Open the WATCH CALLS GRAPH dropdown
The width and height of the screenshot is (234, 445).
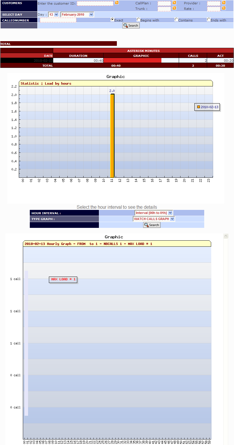[x=154, y=219]
